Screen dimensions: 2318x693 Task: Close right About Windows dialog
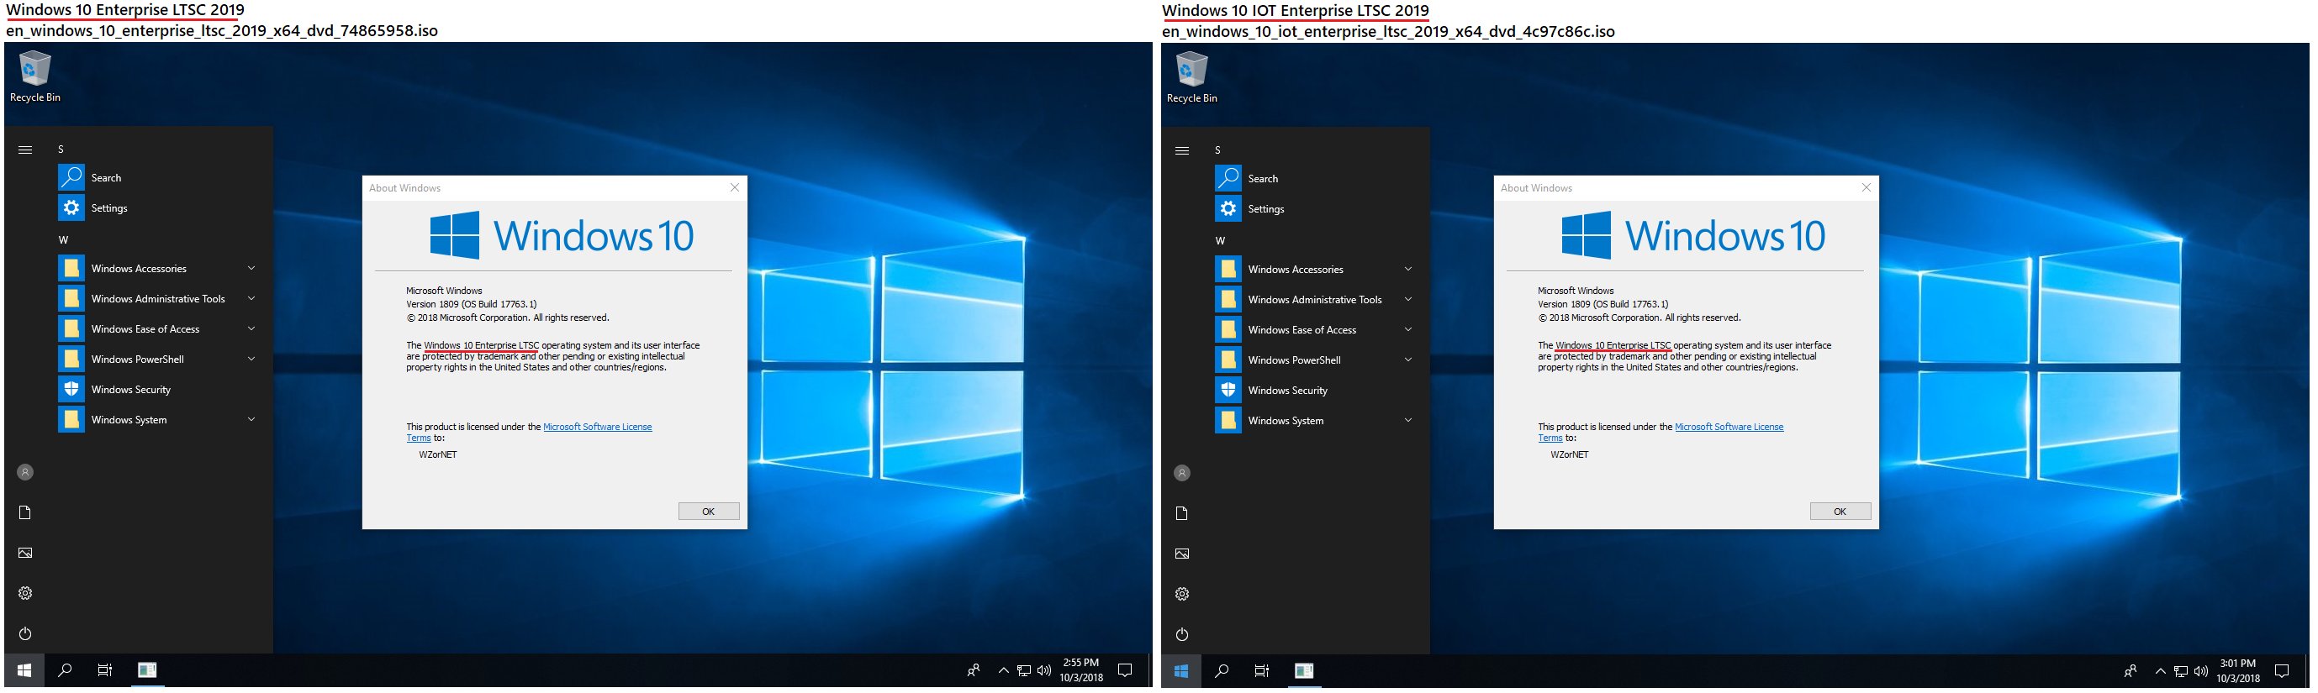coord(1867,188)
